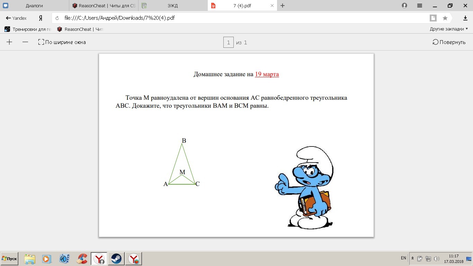Open the ReasonCheat browser tab
473x266 pixels.
104,6
